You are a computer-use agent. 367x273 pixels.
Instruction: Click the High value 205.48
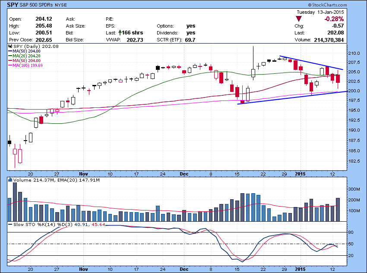pos(44,26)
